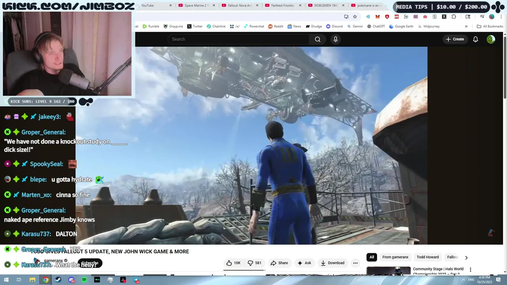Screen dimensions: 507x285
Task: Click the Create button
Action: click(455, 39)
